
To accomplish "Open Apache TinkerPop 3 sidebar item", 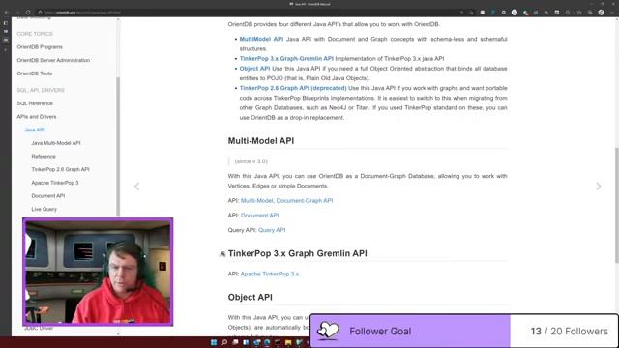I will tap(55, 183).
